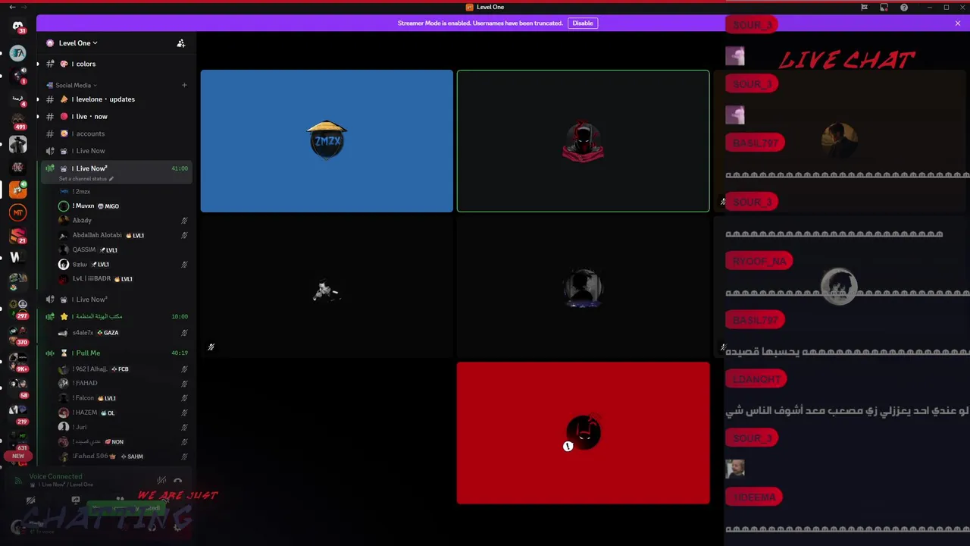Go forward with the title bar arrow
This screenshot has height=546, width=970.
(x=24, y=7)
